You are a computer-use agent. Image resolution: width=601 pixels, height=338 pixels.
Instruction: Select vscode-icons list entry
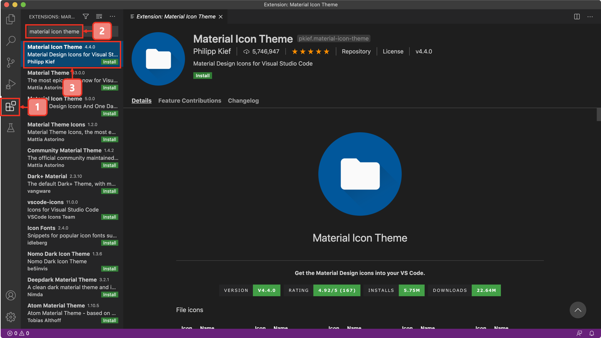[x=72, y=210]
